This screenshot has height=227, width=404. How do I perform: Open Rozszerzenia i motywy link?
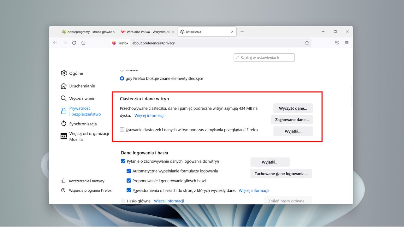82,181
